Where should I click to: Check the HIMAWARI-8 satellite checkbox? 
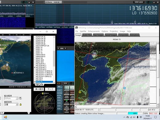[35, 55]
